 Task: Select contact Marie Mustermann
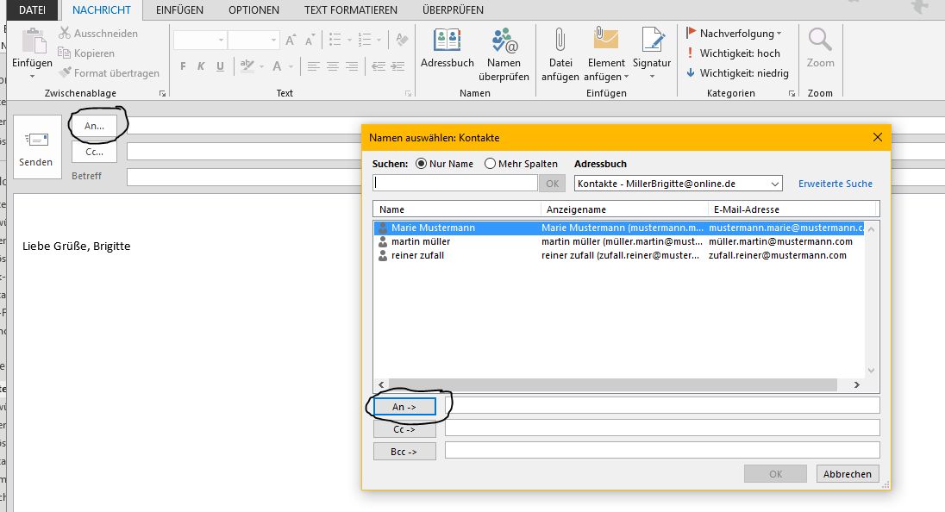(x=619, y=228)
